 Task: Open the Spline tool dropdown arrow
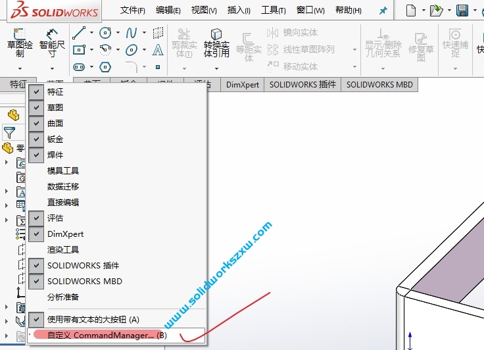(x=144, y=32)
